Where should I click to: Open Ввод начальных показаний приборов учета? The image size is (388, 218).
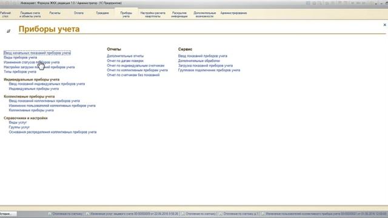click(37, 53)
